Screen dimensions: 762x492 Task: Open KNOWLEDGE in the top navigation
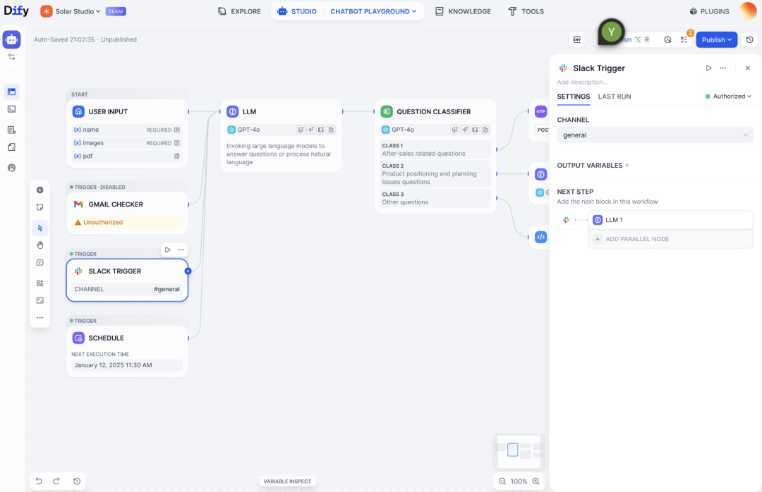click(463, 11)
